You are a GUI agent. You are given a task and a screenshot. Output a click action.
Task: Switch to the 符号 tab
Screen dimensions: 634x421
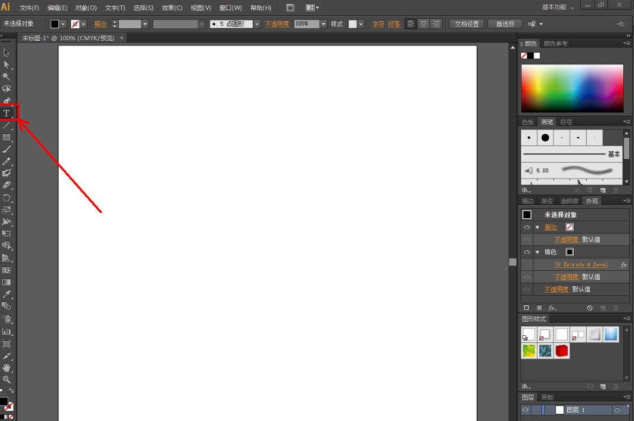tap(566, 122)
